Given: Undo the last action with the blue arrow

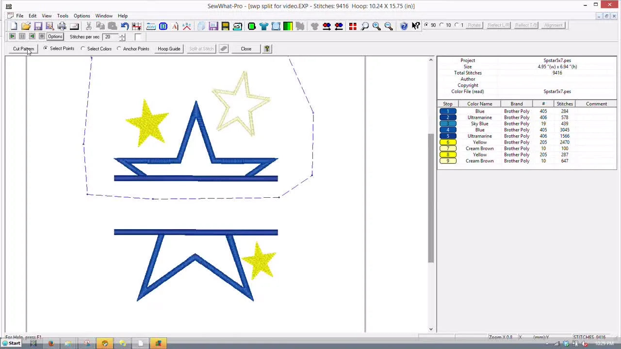Looking at the screenshot, I should 125,26.
